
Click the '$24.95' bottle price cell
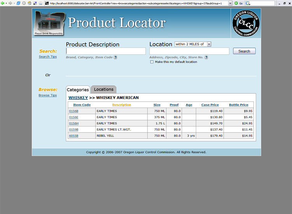click(239, 123)
